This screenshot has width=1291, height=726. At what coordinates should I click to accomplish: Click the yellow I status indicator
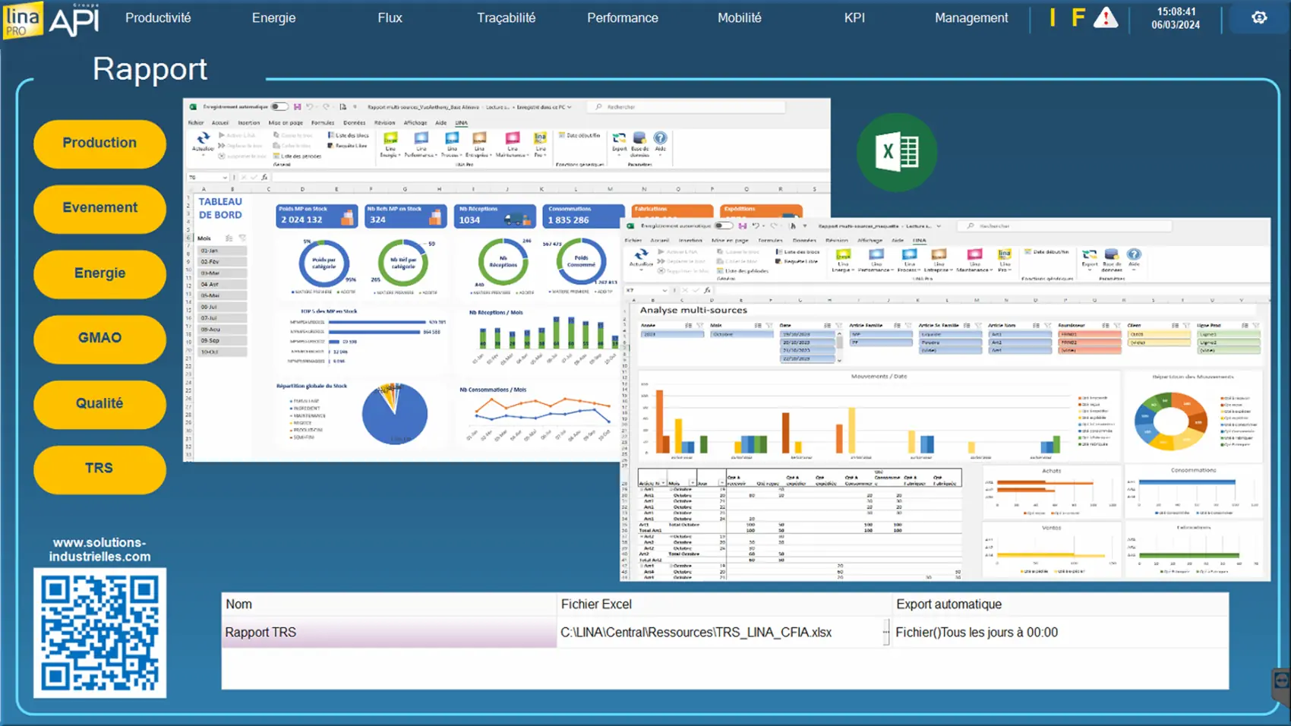tap(1053, 17)
